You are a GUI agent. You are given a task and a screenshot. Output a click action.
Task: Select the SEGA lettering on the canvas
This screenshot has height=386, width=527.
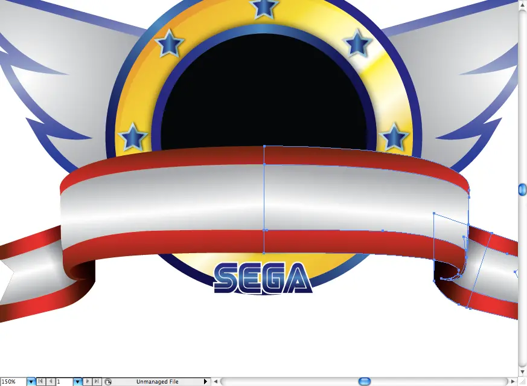point(263,278)
